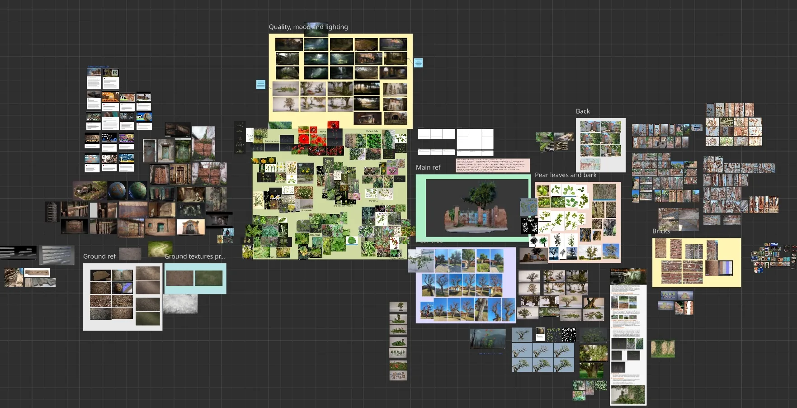Select the "Bricks" board label

661,231
